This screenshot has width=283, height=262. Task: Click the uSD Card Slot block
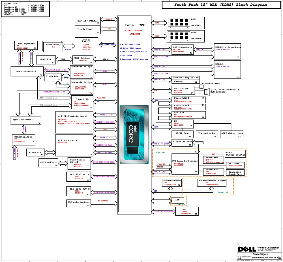click(x=48, y=163)
